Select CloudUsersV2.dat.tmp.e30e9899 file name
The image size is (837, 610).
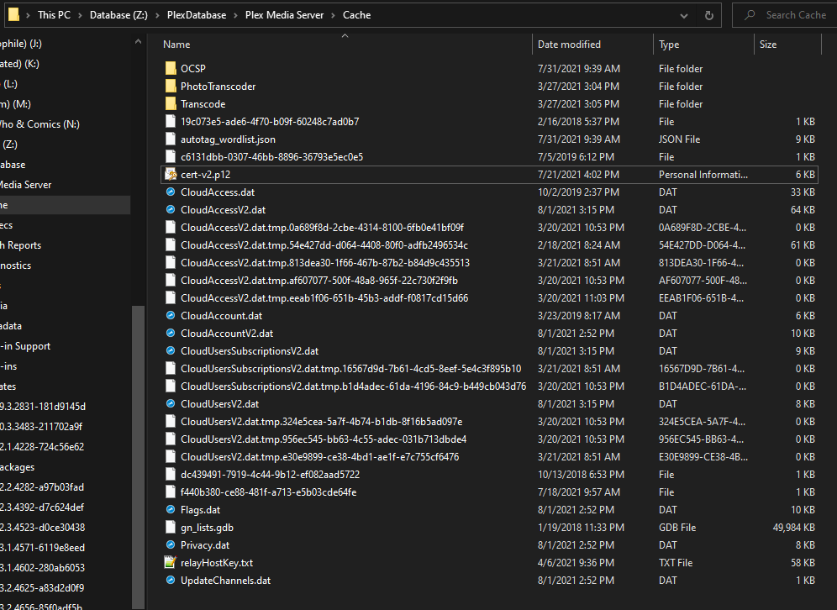(319, 456)
